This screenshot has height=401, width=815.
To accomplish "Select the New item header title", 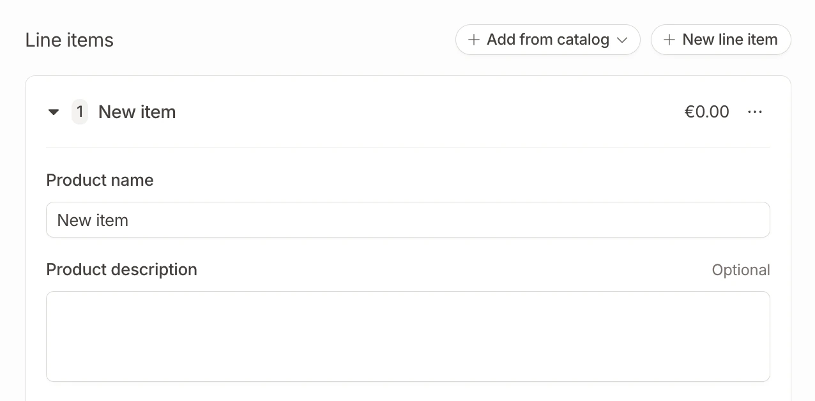I will 137,112.
